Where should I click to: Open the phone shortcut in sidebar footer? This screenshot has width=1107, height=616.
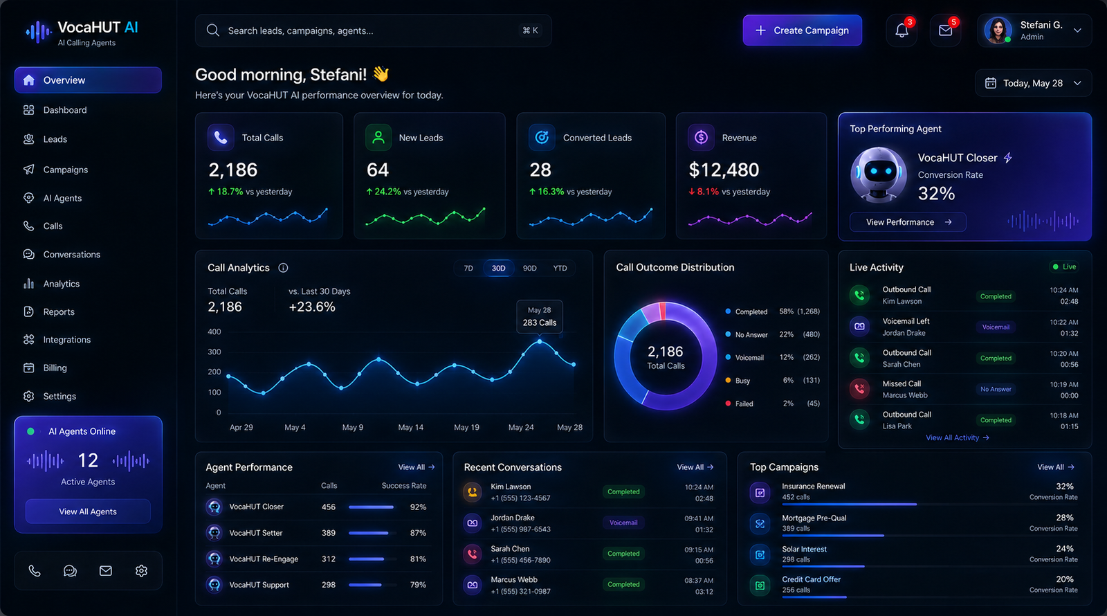35,571
